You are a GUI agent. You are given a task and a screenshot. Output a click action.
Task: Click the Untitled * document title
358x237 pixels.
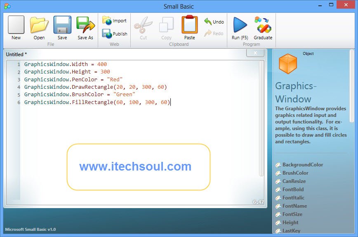point(16,55)
